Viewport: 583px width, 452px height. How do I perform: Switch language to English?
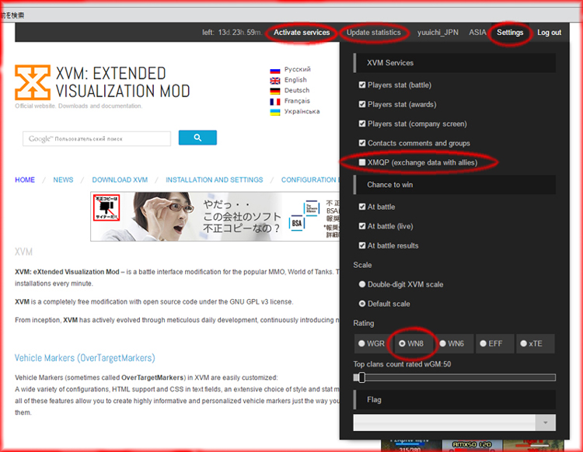click(295, 80)
